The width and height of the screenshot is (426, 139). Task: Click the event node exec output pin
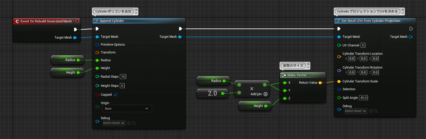(x=76, y=29)
